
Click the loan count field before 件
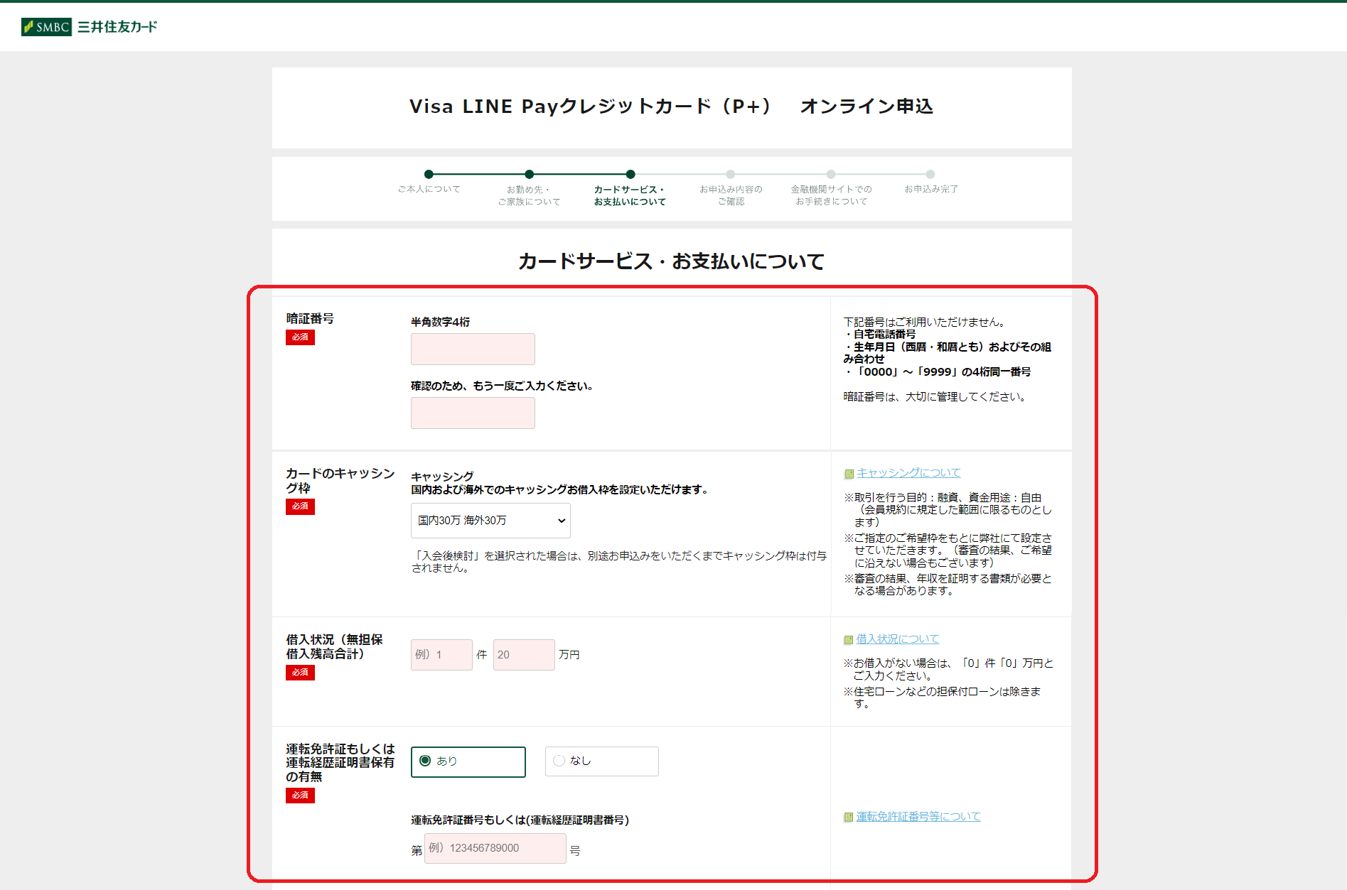pyautogui.click(x=441, y=655)
